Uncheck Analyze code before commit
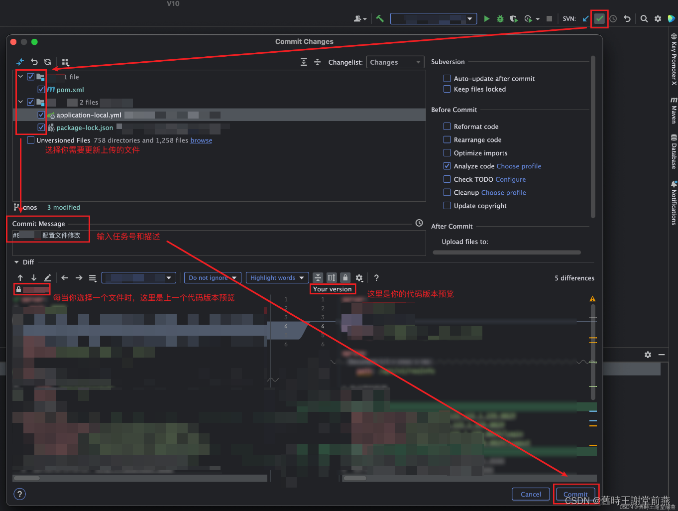This screenshot has height=511, width=678. 447,166
